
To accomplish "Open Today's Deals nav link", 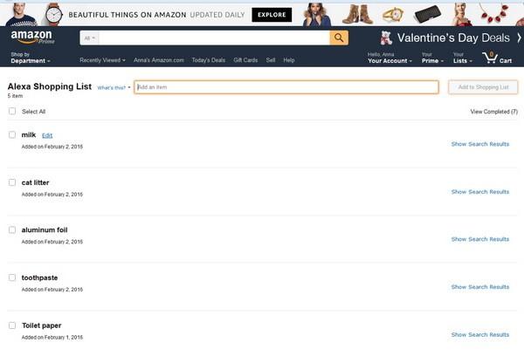I will click(209, 60).
